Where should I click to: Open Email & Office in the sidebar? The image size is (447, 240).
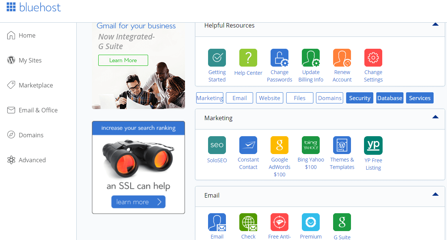point(38,110)
